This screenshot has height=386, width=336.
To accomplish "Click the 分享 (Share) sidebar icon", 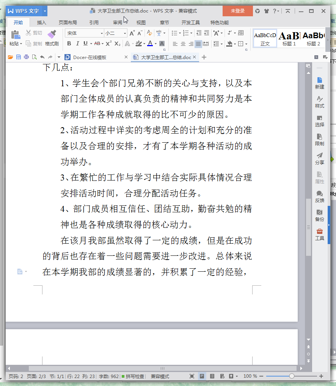I will pyautogui.click(x=319, y=158).
